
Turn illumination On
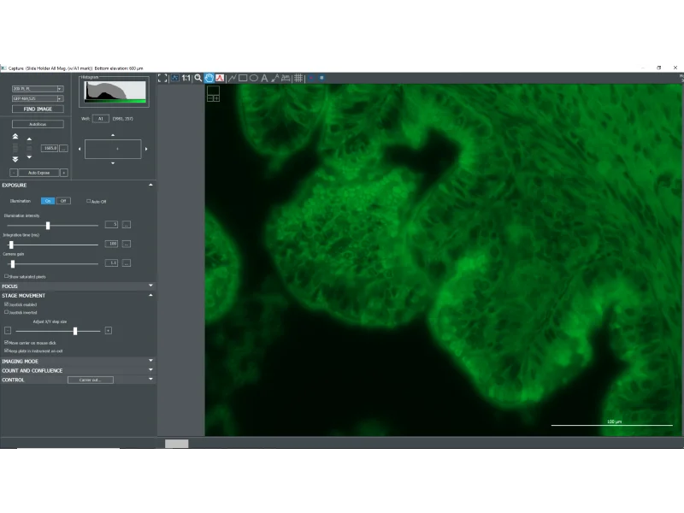[x=48, y=201]
